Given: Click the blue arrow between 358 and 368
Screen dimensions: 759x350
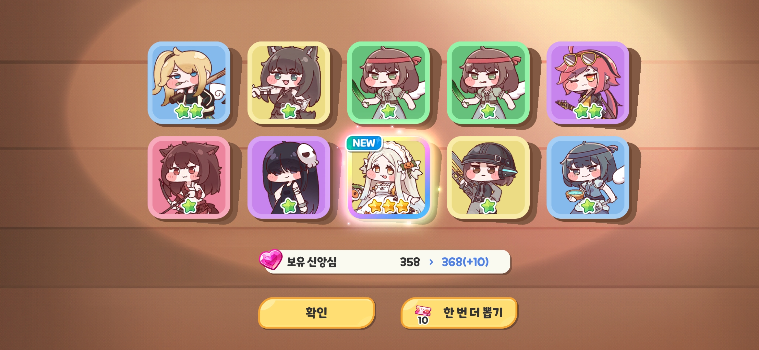Looking at the screenshot, I should pyautogui.click(x=431, y=262).
